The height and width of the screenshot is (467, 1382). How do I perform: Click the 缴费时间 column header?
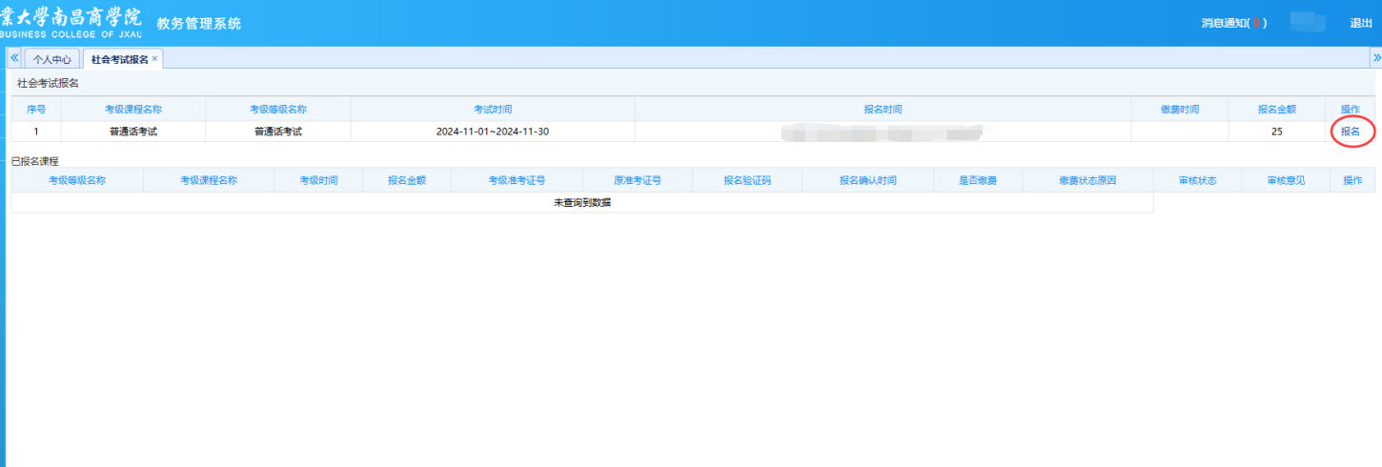click(x=1179, y=110)
